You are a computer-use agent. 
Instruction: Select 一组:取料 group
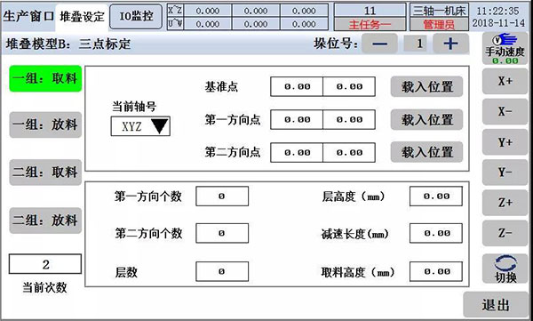45,78
